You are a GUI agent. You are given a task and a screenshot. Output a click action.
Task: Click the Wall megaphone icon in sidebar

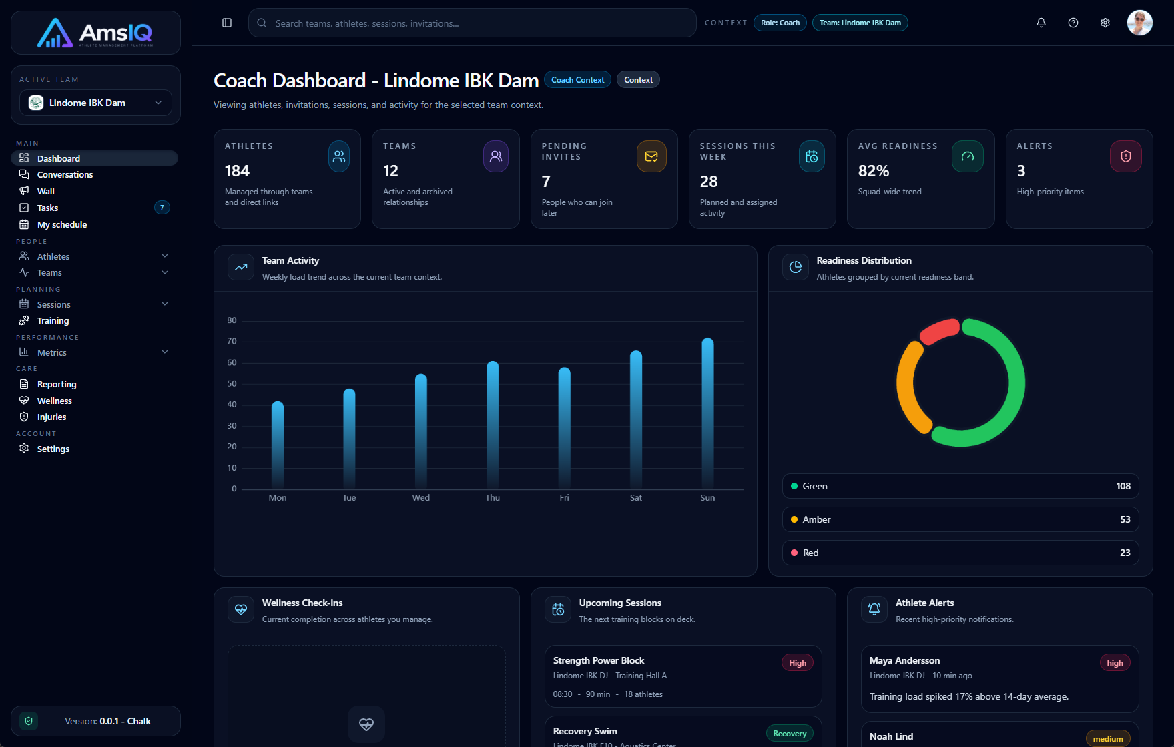[24, 191]
